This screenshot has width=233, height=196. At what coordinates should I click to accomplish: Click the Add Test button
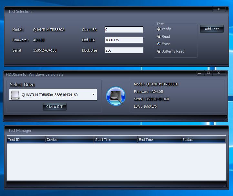212,29
